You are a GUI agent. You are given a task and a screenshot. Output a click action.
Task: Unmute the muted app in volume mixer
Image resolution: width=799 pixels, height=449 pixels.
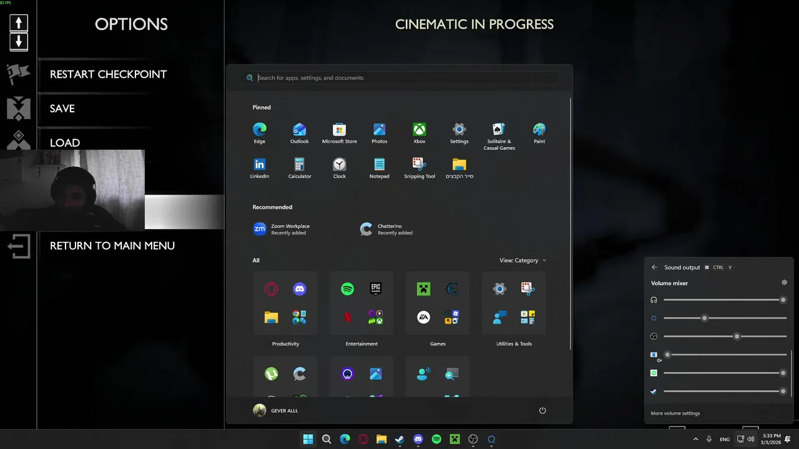click(654, 355)
